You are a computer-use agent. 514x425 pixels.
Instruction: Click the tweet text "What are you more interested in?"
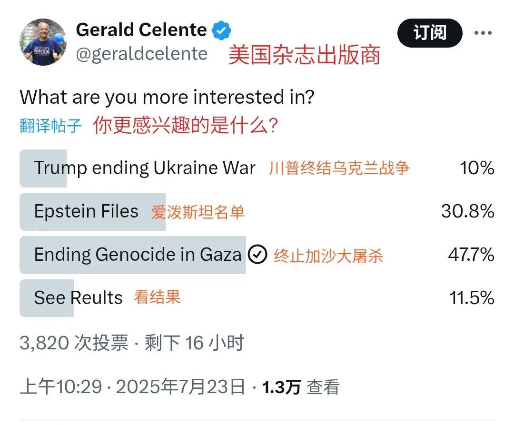(x=167, y=97)
